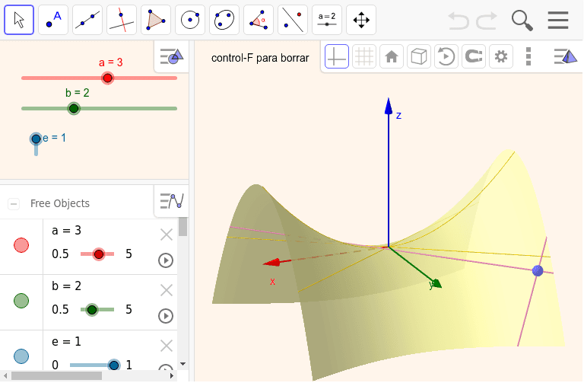Toggle the Graphics view style bar
584x383 pixels.
click(x=172, y=56)
